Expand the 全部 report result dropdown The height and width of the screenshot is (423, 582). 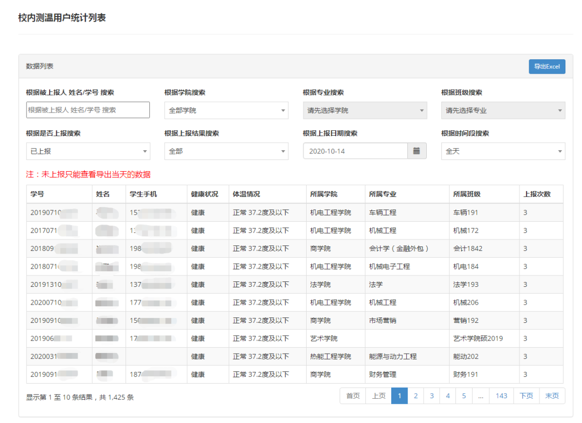226,151
